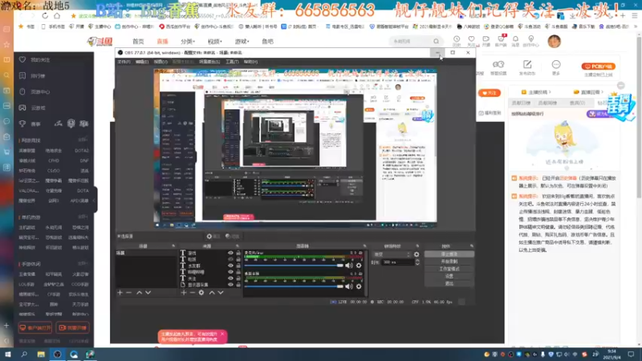The height and width of the screenshot is (361, 642).
Task: Toggle visibility of second source in list
Action: tap(230, 259)
